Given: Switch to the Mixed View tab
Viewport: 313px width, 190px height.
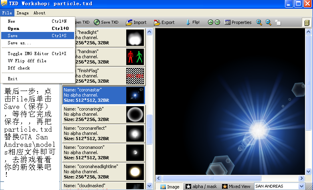Looking at the screenshot, I should click(236, 186).
